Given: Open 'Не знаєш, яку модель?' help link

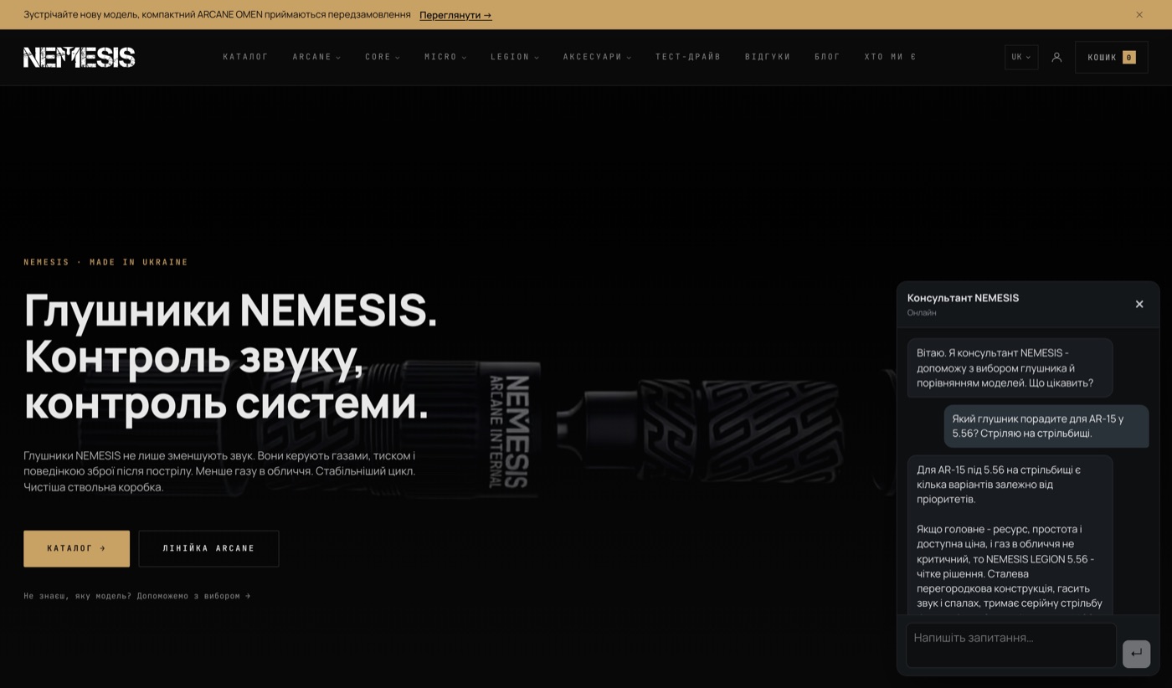Looking at the screenshot, I should click(x=137, y=596).
